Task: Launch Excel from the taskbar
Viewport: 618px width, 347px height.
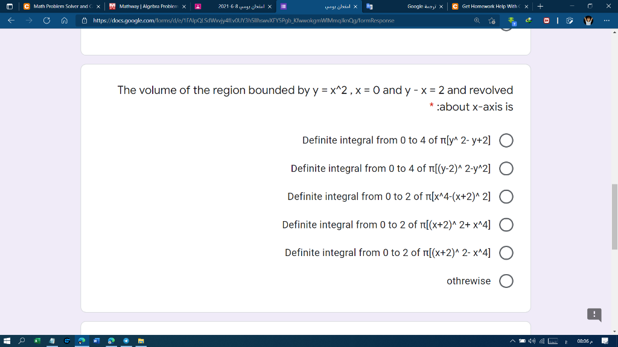Action: [x=37, y=341]
